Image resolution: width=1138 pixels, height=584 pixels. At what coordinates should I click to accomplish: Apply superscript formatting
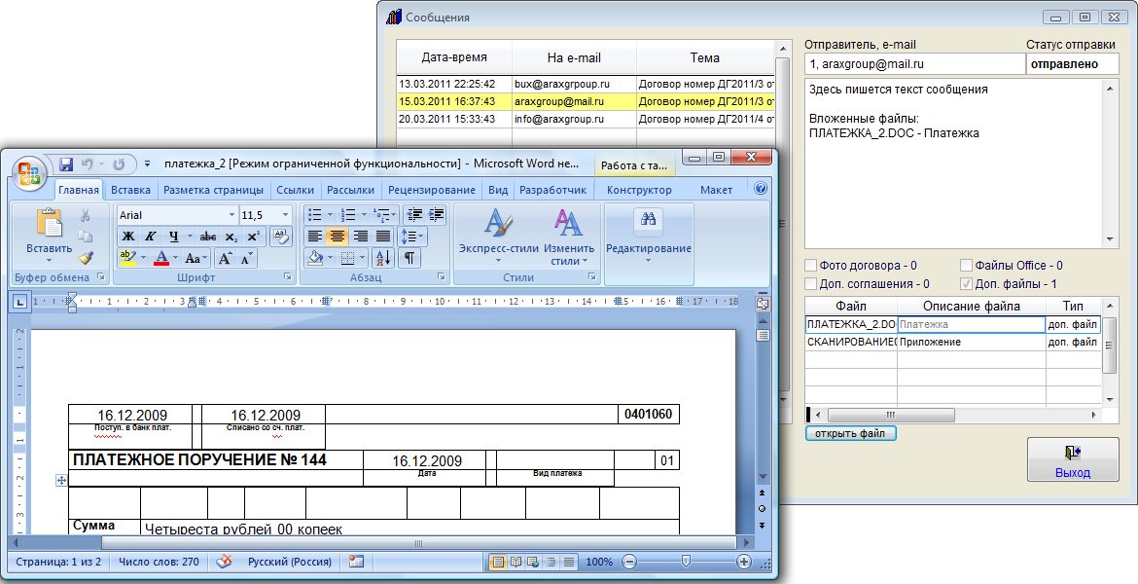point(253,237)
